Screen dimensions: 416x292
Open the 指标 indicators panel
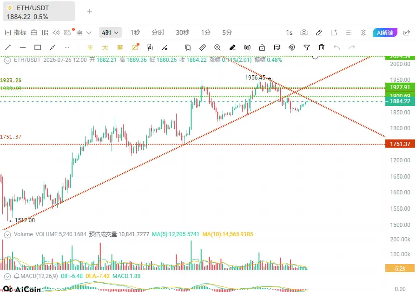pyautogui.click(x=16, y=33)
